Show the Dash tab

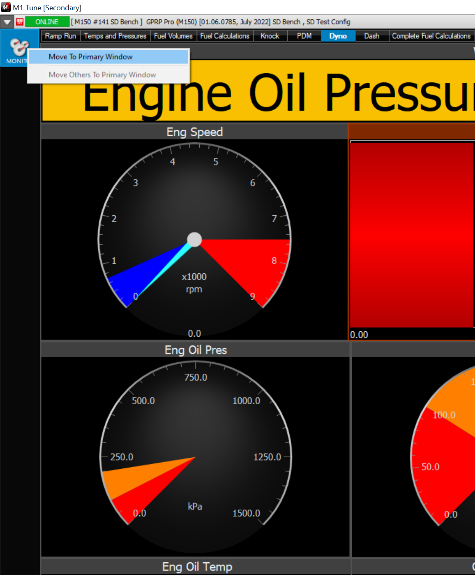(371, 36)
